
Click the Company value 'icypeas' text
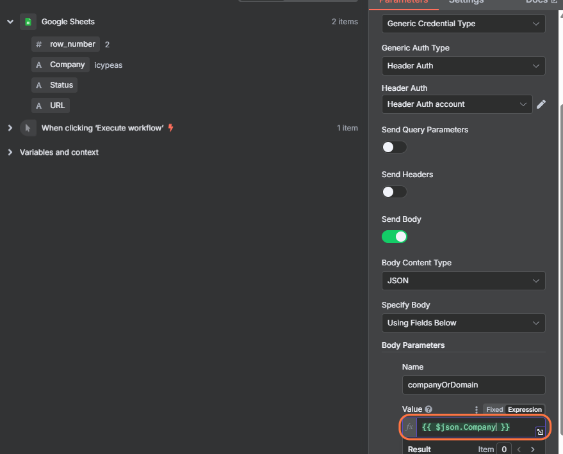(x=108, y=65)
